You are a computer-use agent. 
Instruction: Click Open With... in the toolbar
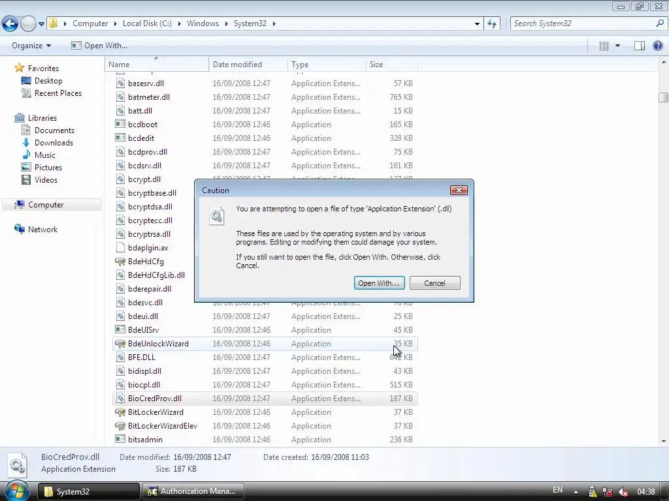99,46
